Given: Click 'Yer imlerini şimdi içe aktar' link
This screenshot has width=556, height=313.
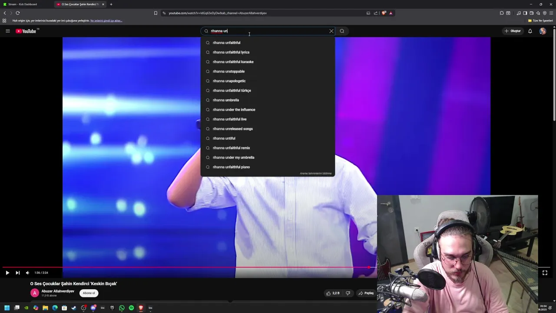Looking at the screenshot, I should point(106,20).
